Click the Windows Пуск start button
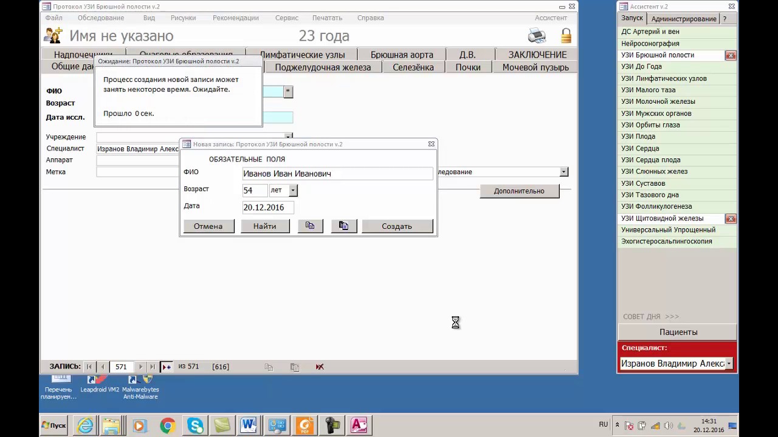The image size is (778, 437). (x=54, y=425)
